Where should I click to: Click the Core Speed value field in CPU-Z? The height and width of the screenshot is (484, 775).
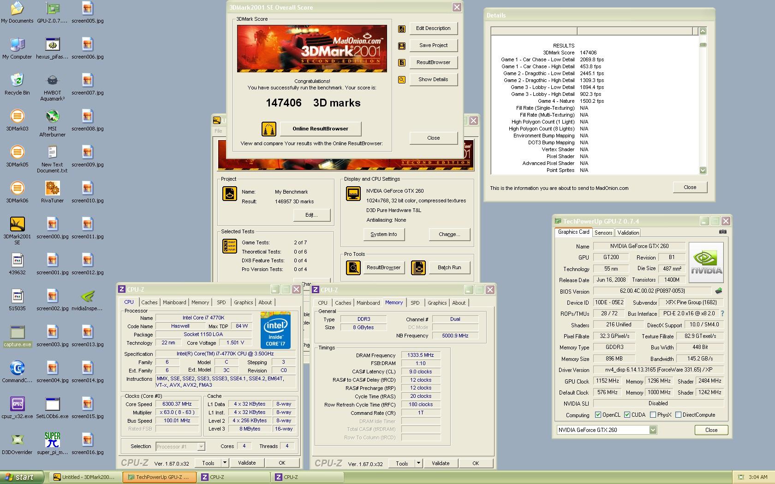tap(177, 404)
